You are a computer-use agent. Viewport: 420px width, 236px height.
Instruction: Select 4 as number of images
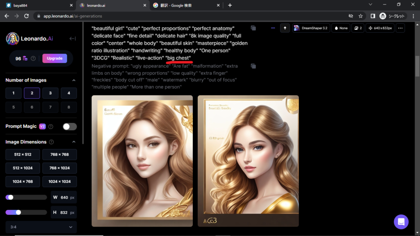pos(68,93)
